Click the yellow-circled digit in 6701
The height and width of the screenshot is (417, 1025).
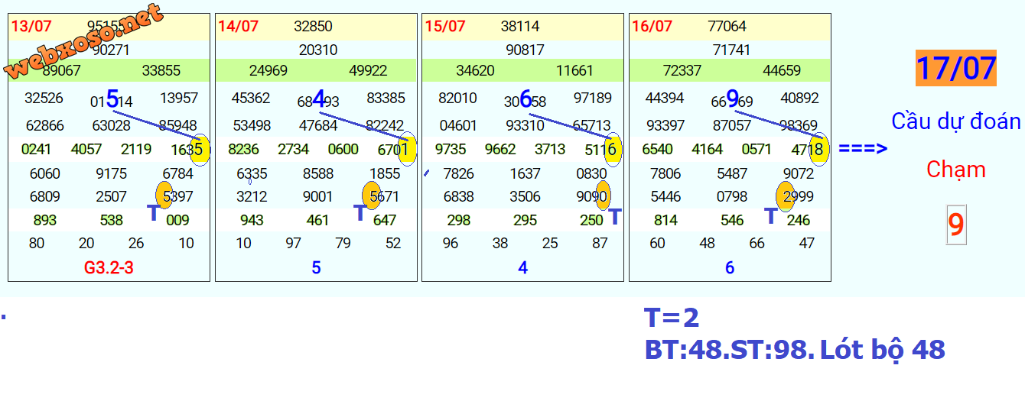click(406, 149)
